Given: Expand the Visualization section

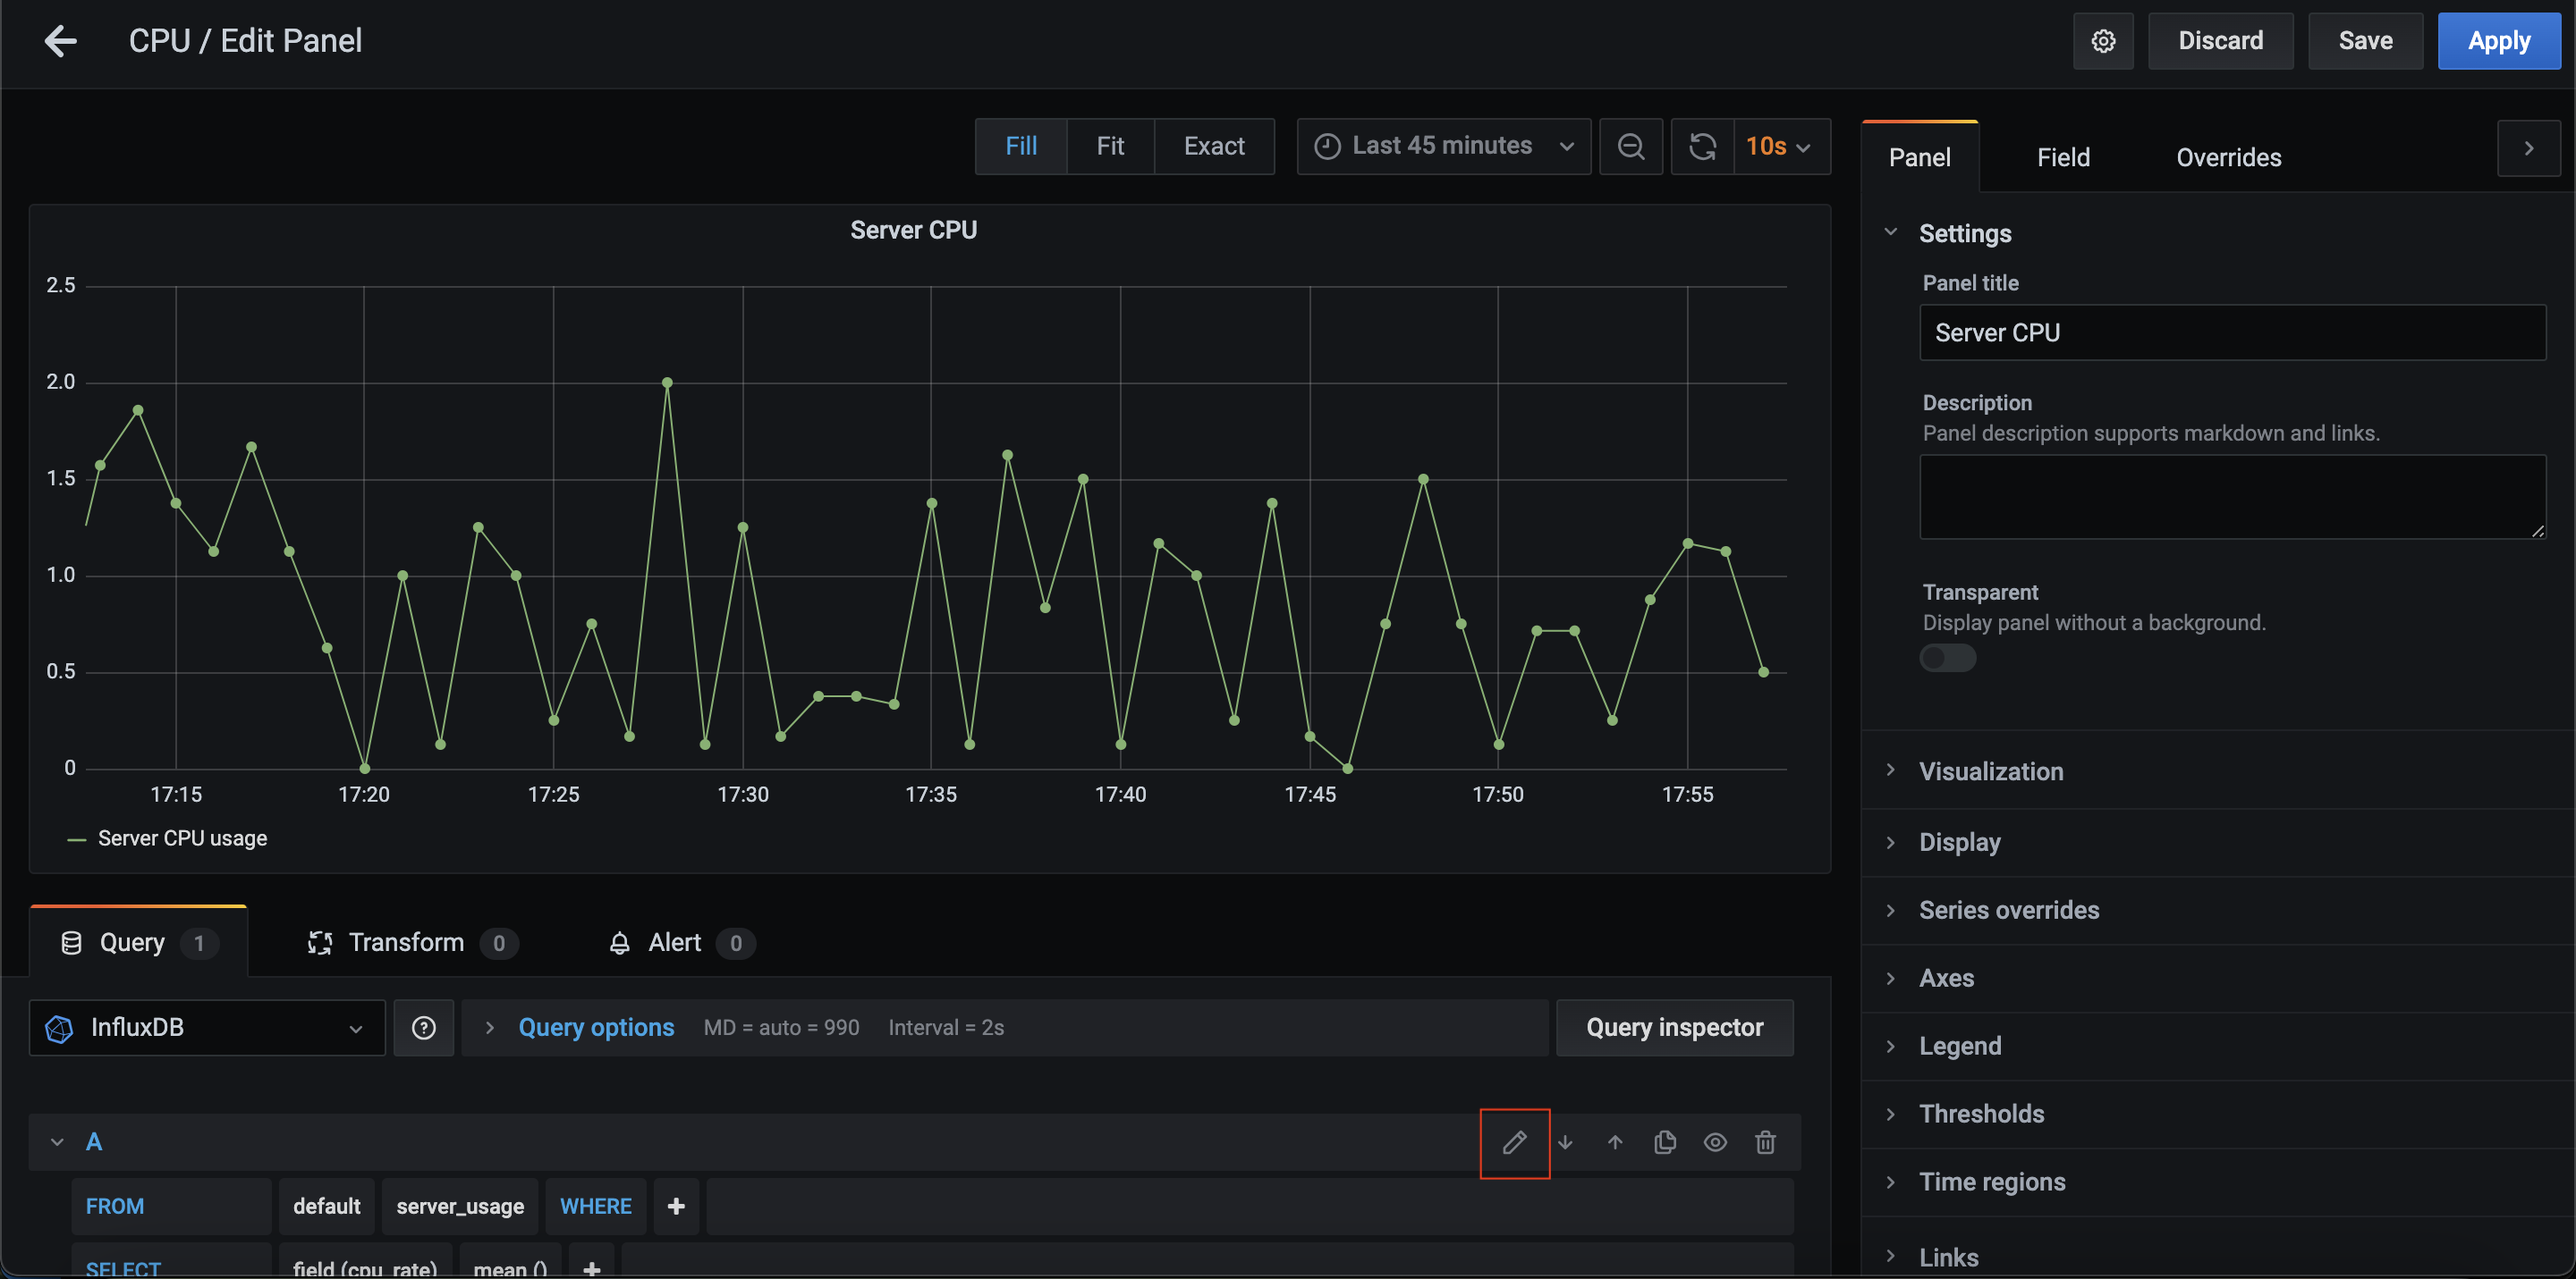Looking at the screenshot, I should click(1990, 771).
